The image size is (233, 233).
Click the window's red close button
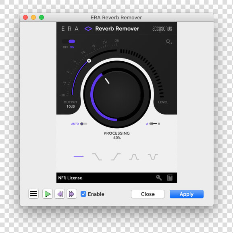25,17
